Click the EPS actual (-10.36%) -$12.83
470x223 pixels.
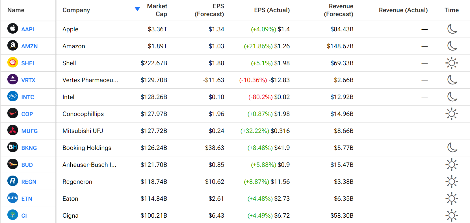click(264, 80)
